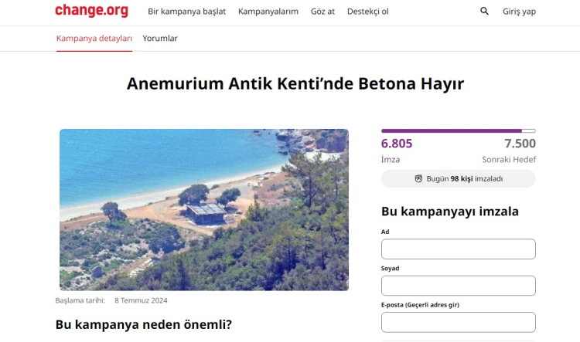This screenshot has width=580, height=342.
Task: Open the change.org logo homepage
Action: [x=92, y=10]
